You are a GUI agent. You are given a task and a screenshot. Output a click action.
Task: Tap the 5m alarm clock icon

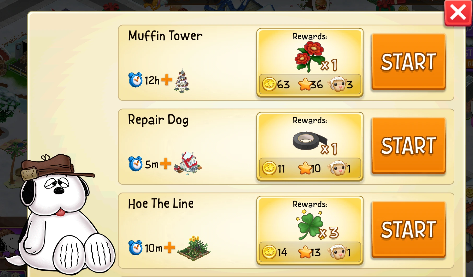click(x=135, y=164)
